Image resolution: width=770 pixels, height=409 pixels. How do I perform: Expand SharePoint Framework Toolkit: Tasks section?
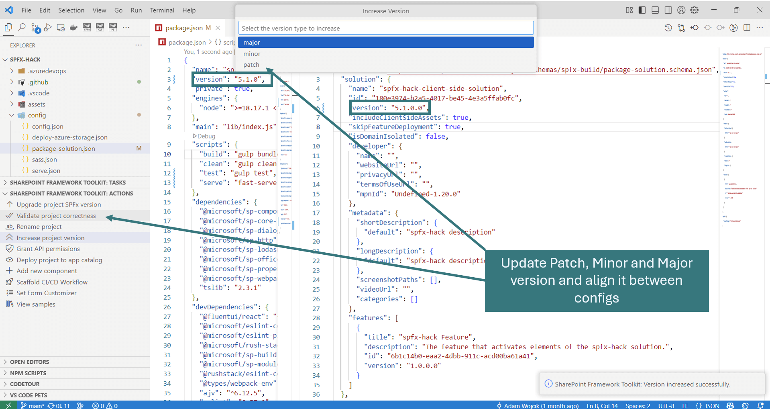[x=75, y=182]
